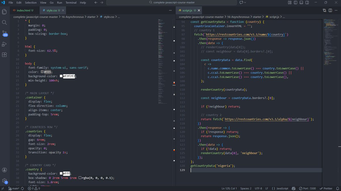
Task: Open Source Control view with 235 badge
Action: coord(4,33)
